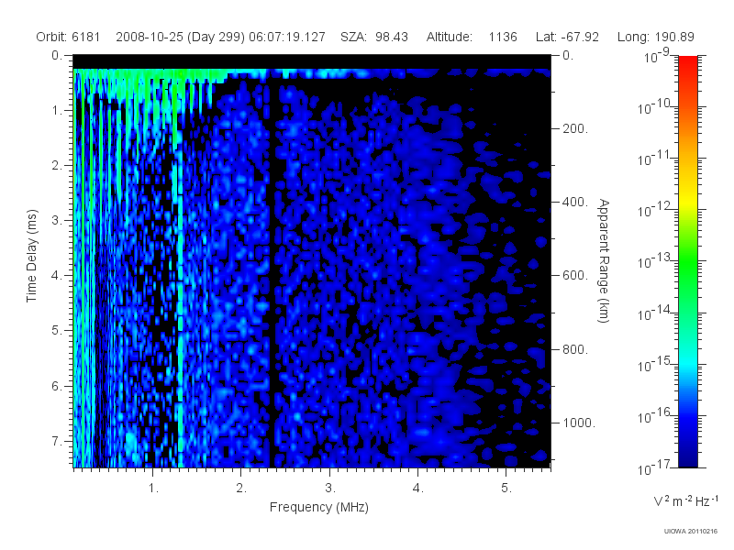Image resolution: width=734 pixels, height=550 pixels.
Task: Click the Apparent Range (km) axis title
Action: (604, 260)
